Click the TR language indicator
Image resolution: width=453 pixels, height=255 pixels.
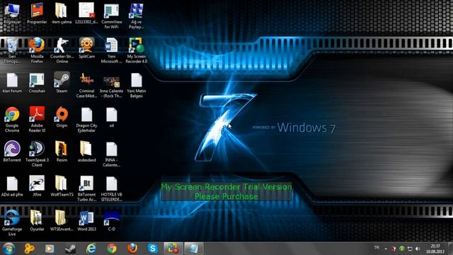(x=377, y=248)
